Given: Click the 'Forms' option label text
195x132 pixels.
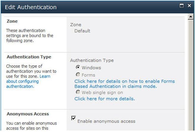Looking at the screenshot, I should (x=88, y=75).
